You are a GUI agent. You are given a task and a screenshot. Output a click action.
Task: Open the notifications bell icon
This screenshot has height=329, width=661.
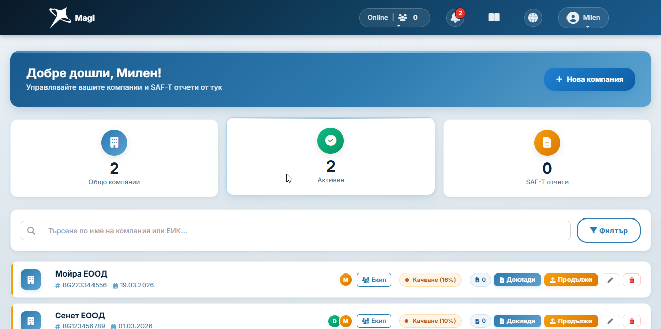pyautogui.click(x=455, y=18)
